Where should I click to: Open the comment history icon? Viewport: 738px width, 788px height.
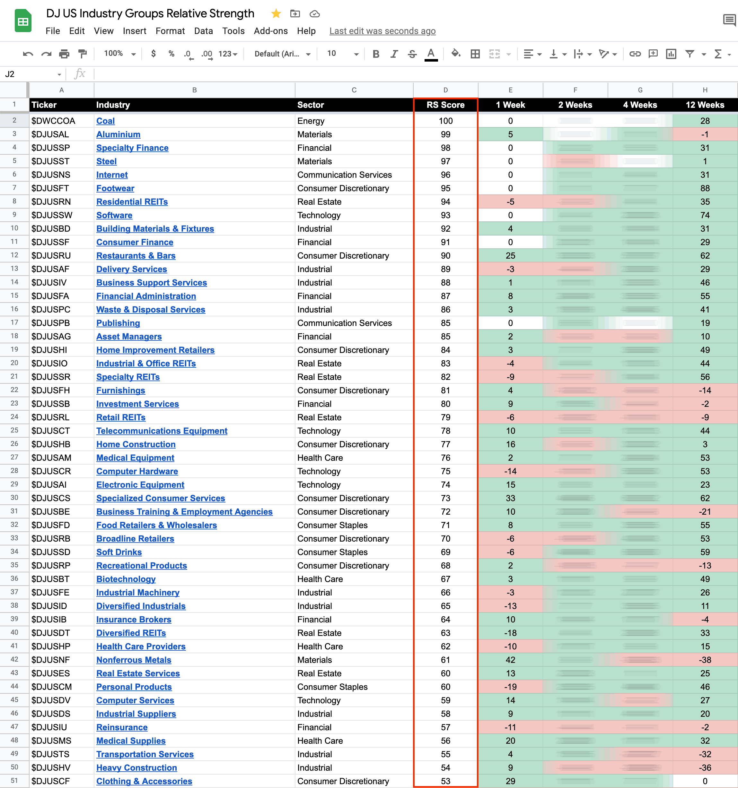coord(729,20)
